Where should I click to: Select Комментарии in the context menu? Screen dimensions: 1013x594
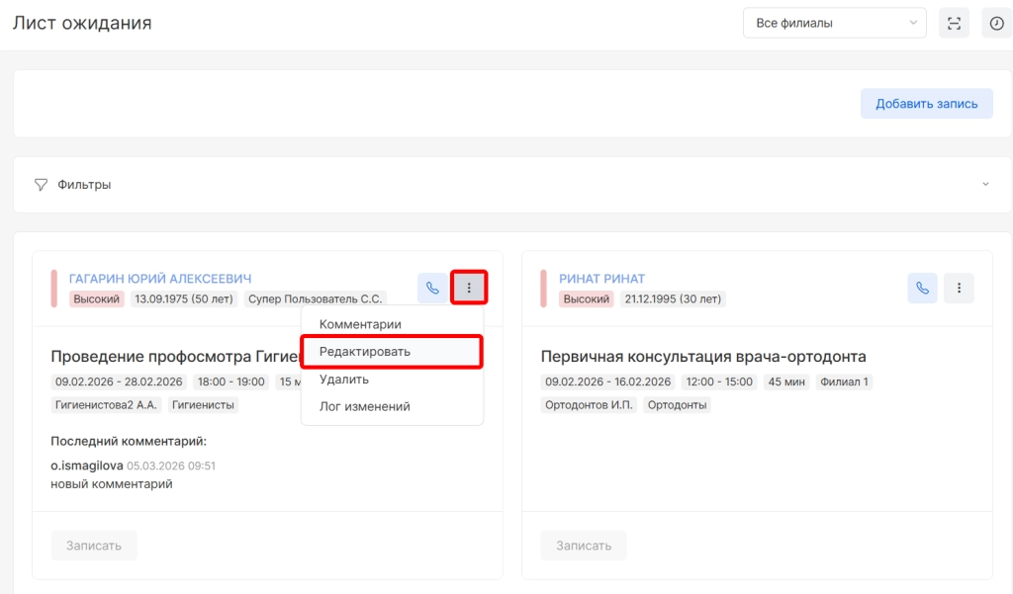360,324
